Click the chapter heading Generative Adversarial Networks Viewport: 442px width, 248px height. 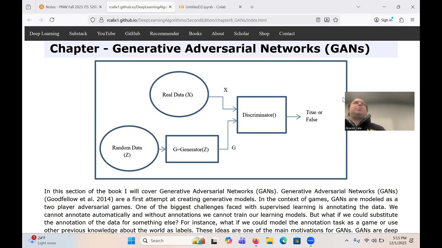(210, 49)
